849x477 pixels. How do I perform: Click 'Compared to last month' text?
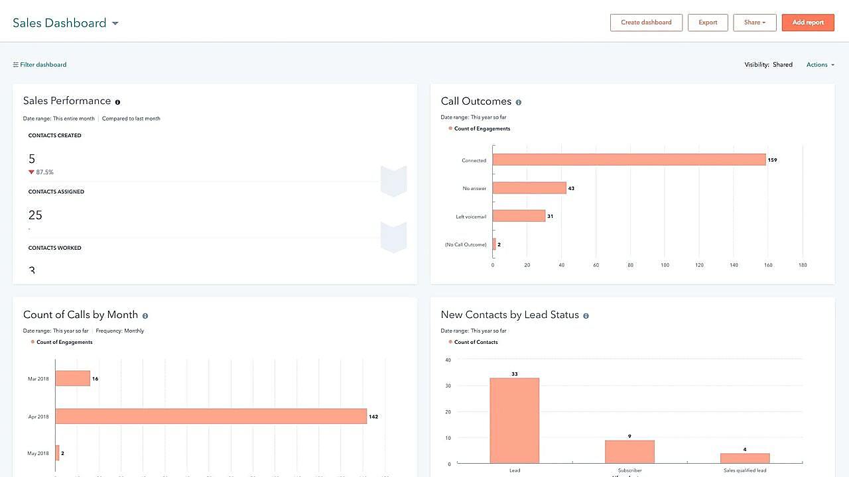click(x=131, y=119)
